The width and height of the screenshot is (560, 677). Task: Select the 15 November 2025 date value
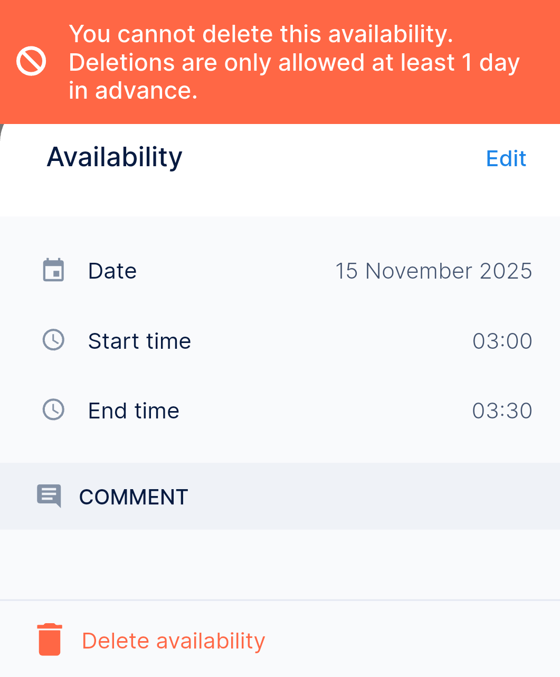433,271
